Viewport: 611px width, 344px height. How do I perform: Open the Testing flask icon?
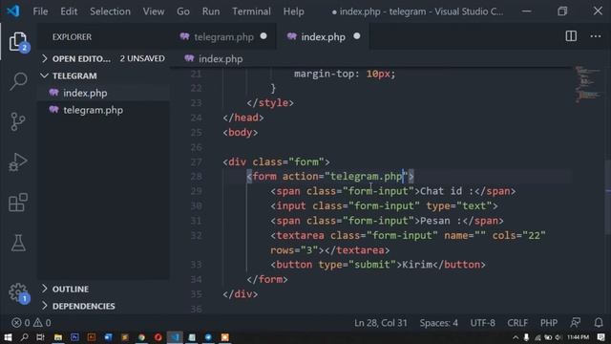18,243
